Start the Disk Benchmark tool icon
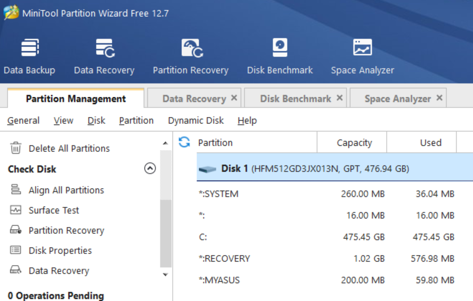Viewport: 473px width, 301px height. pyautogui.click(x=280, y=47)
